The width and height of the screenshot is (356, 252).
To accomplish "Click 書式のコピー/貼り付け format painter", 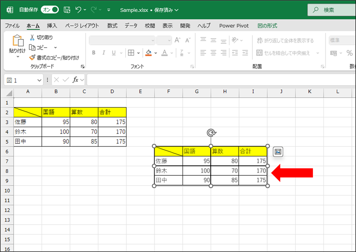I will click(54, 58).
